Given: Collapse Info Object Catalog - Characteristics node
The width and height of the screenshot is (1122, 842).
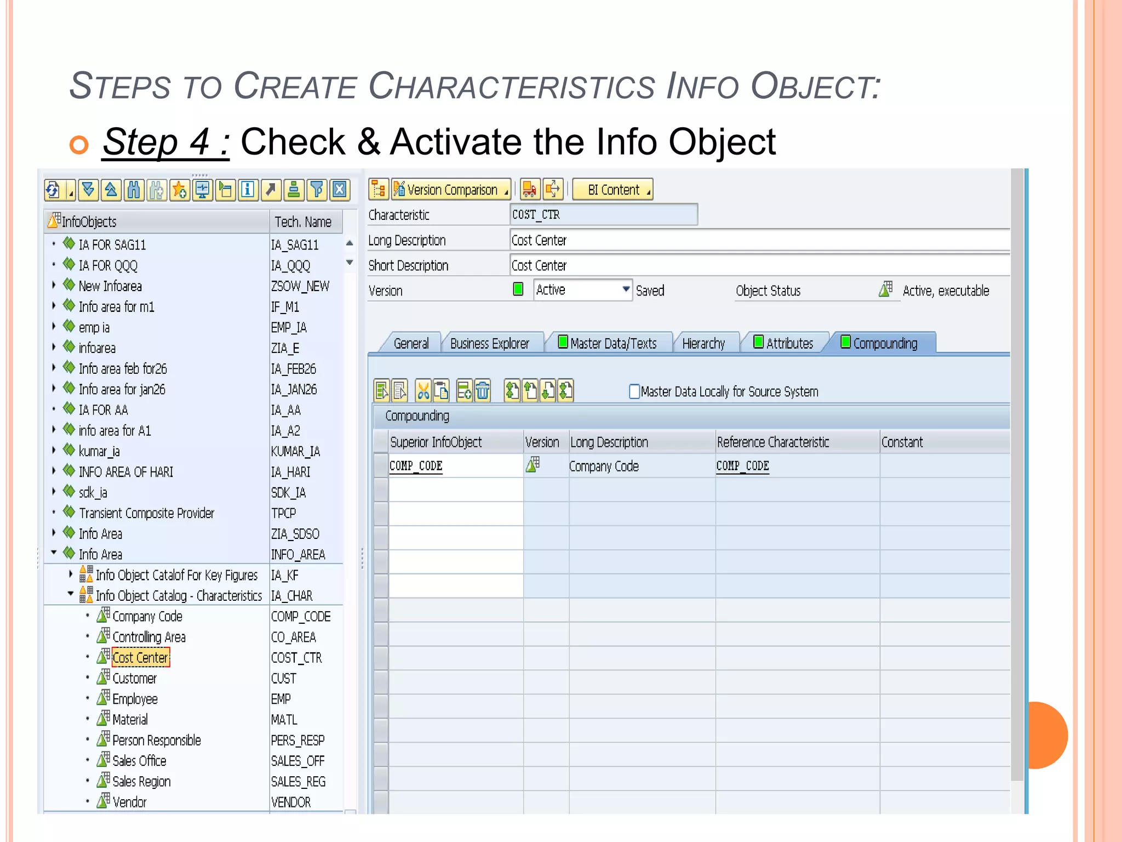Looking at the screenshot, I should tap(70, 594).
